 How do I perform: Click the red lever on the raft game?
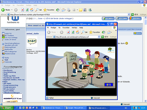[92, 76]
